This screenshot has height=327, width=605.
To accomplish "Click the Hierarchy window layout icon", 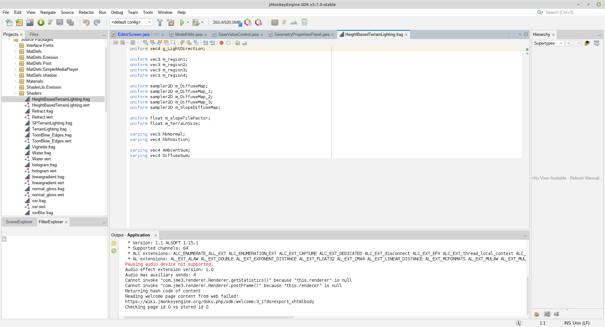I will [596, 43].
